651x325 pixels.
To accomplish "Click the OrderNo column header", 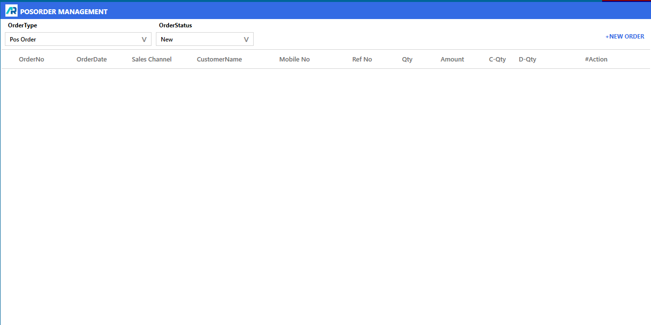I will click(x=31, y=59).
